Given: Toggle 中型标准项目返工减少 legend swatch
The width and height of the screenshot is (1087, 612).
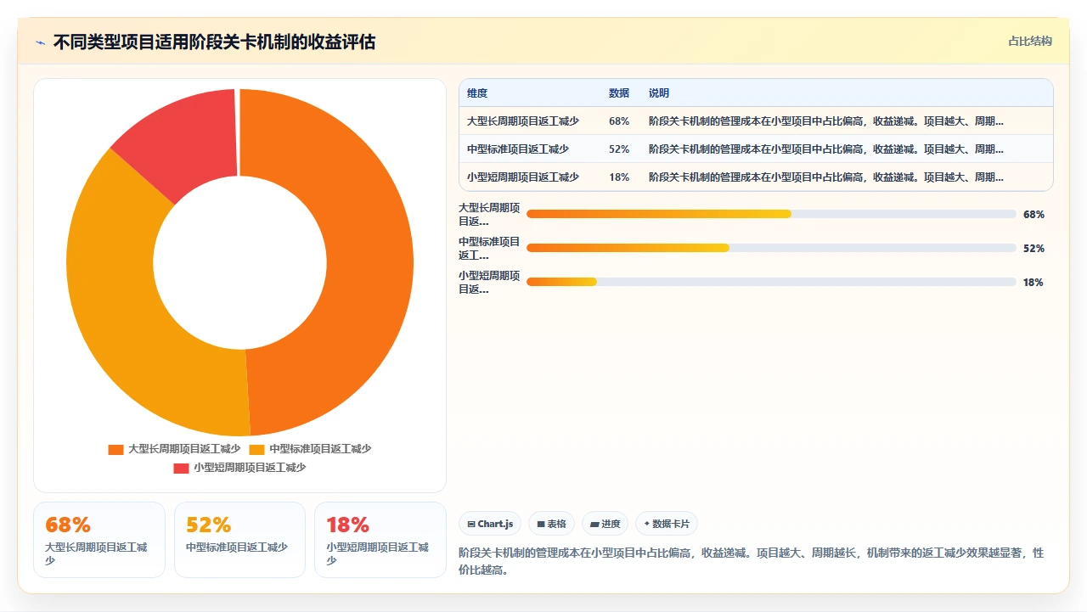Looking at the screenshot, I should click(x=256, y=449).
